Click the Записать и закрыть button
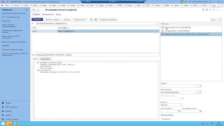 (x=52, y=20)
